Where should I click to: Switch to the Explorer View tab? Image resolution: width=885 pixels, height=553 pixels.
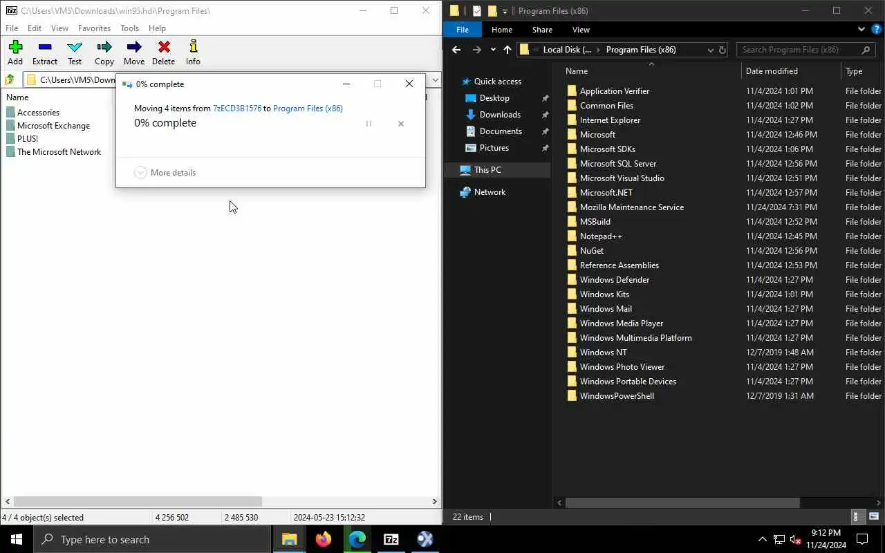point(581,30)
